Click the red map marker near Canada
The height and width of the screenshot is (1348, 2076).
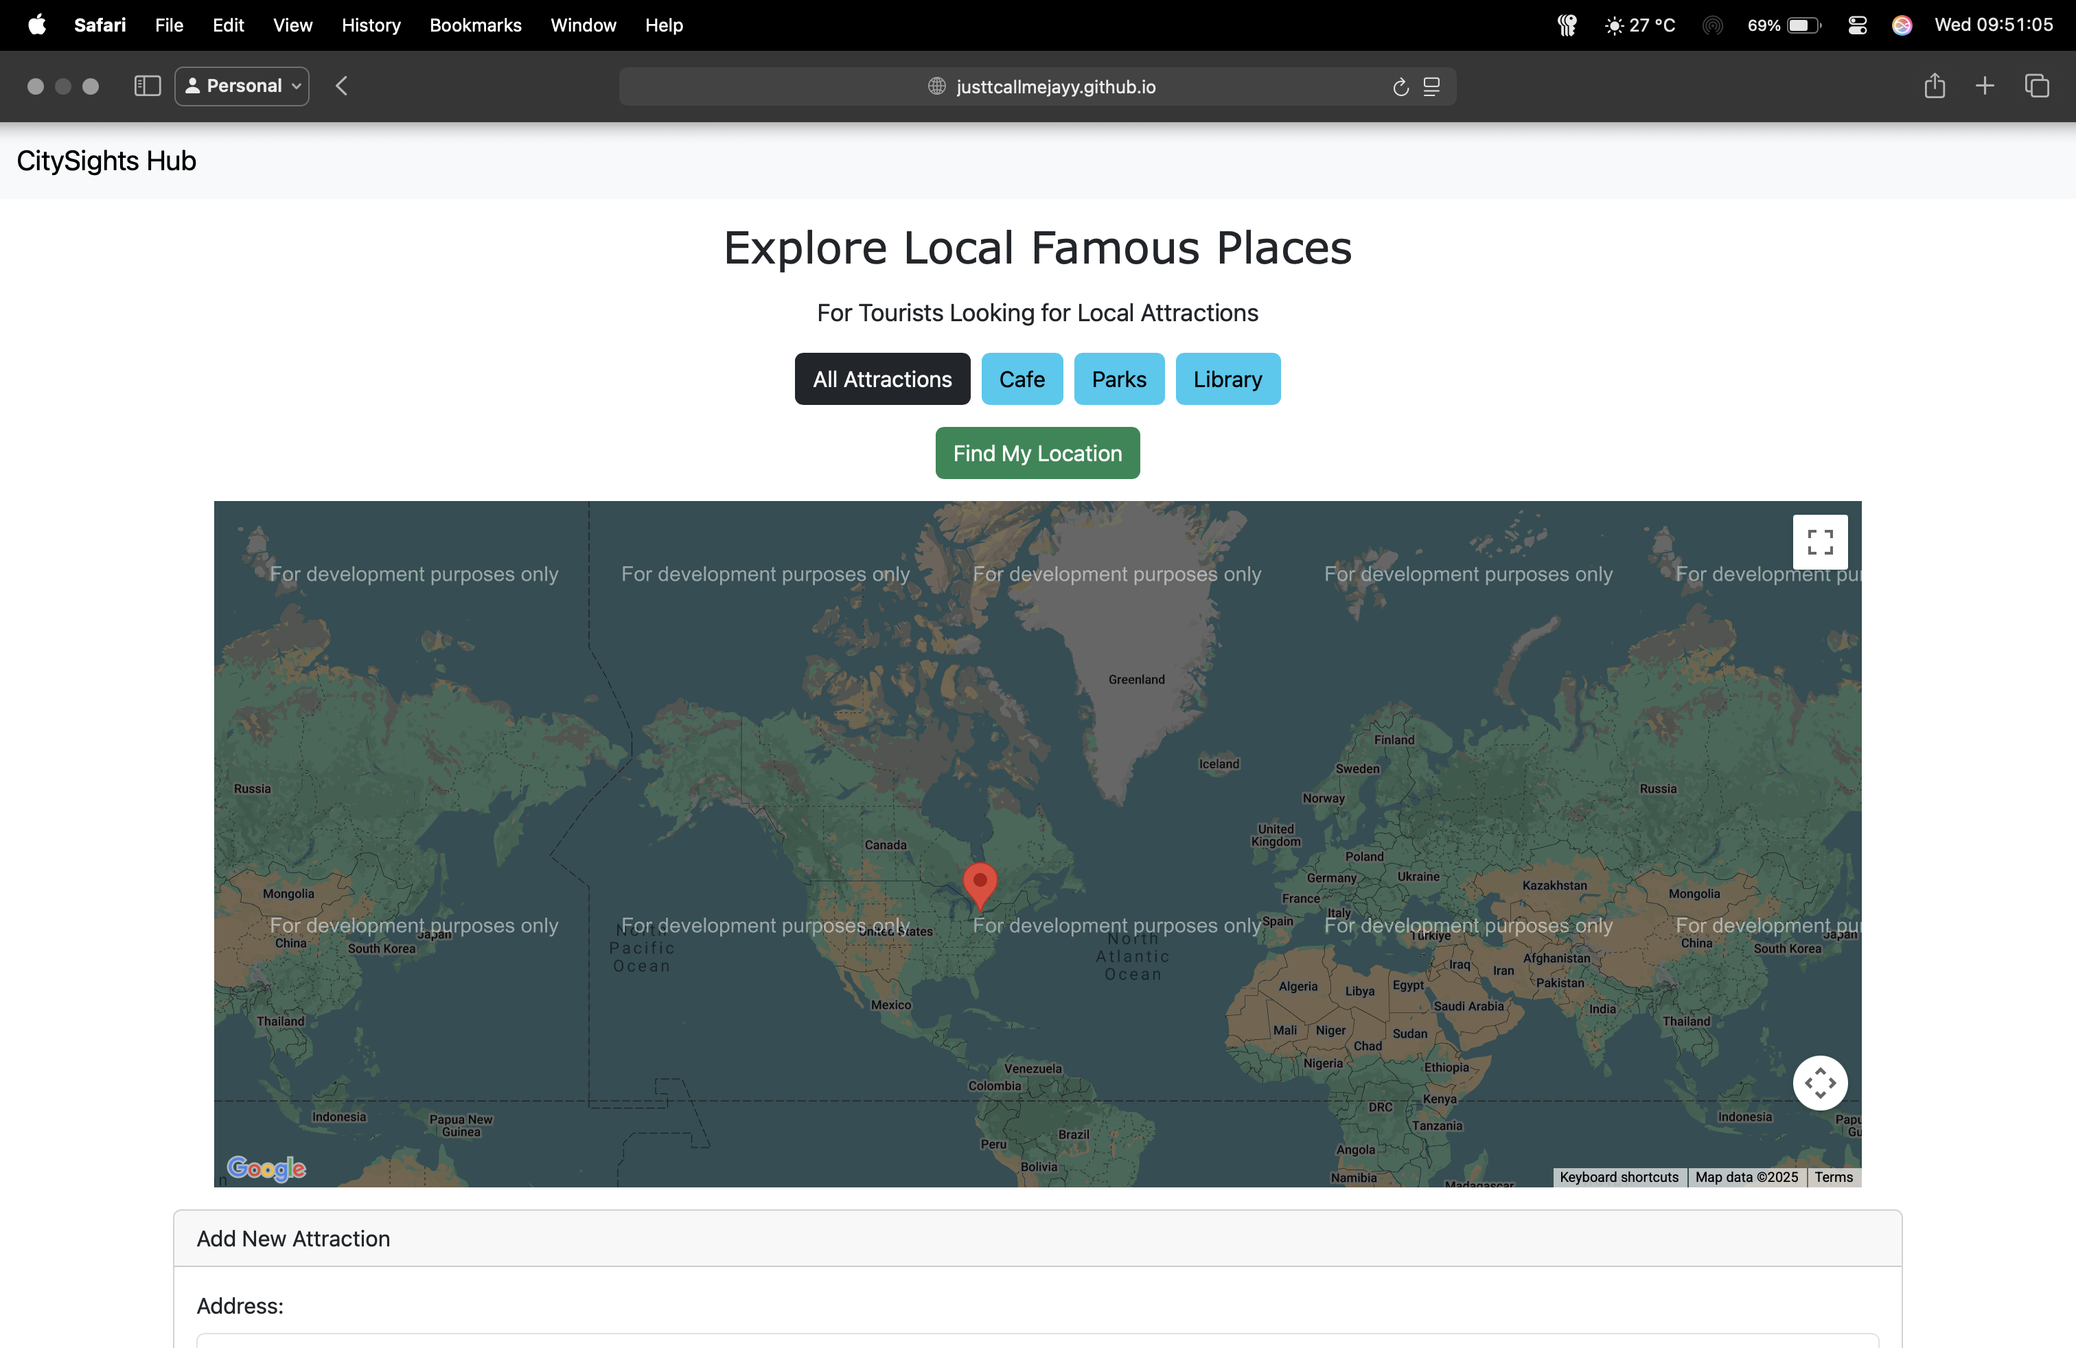[x=980, y=884]
